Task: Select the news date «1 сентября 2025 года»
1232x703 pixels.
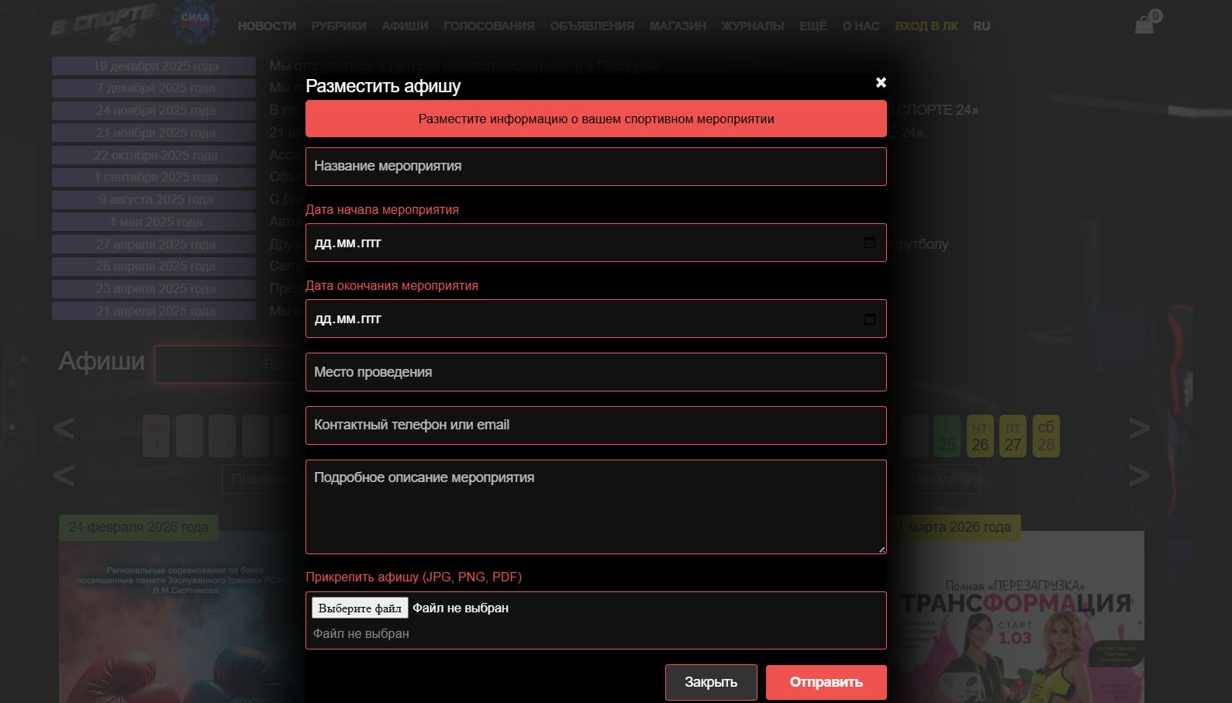Action: (x=154, y=177)
